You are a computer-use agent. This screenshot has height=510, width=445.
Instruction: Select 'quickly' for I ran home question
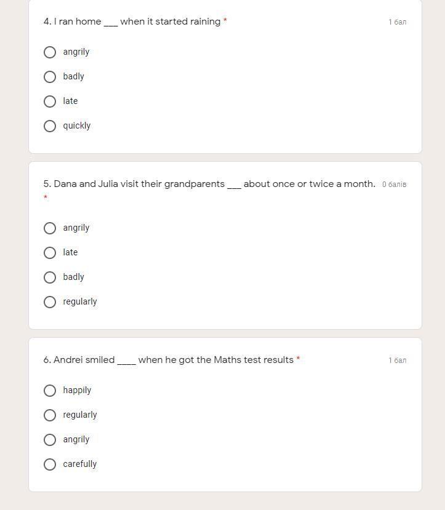tap(50, 126)
